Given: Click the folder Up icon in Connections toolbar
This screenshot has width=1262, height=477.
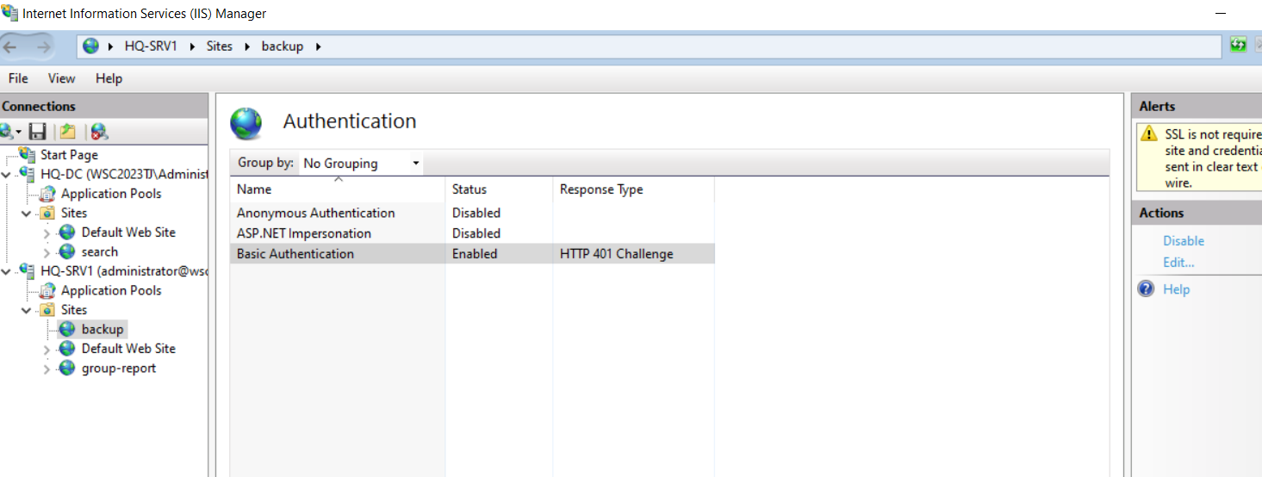Looking at the screenshot, I should [67, 132].
